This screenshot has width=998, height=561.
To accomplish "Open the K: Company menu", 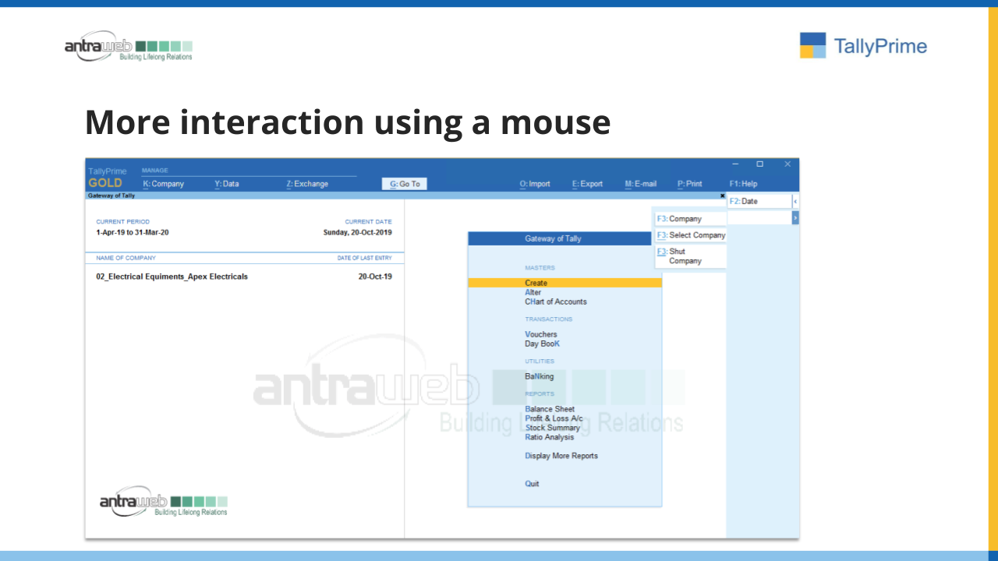I will (164, 184).
